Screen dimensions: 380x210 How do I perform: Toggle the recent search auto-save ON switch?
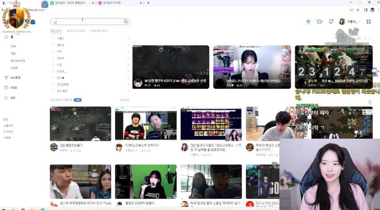(x=77, y=100)
